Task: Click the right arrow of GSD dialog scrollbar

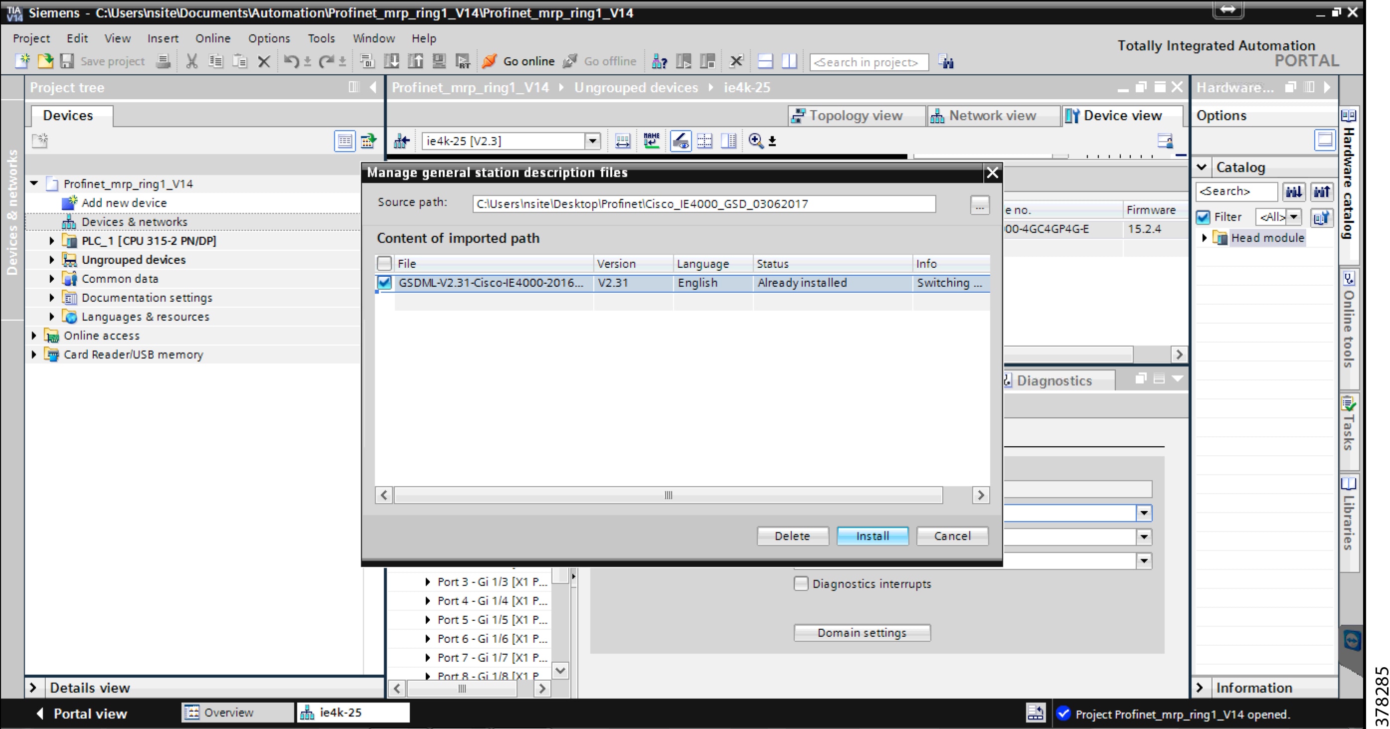Action: pyautogui.click(x=981, y=495)
